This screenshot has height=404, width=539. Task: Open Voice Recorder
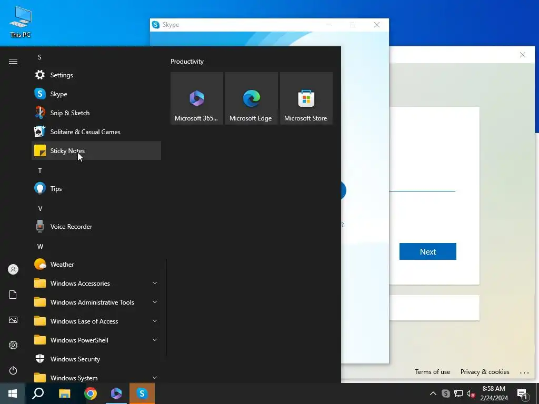96,226
